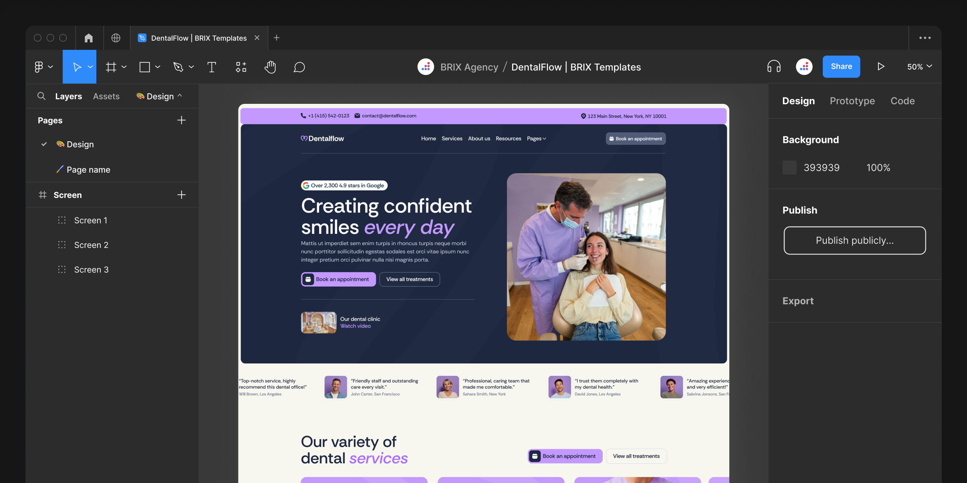Screen dimensions: 967x483
Task: Present the prototype with play icon
Action: tap(881, 66)
